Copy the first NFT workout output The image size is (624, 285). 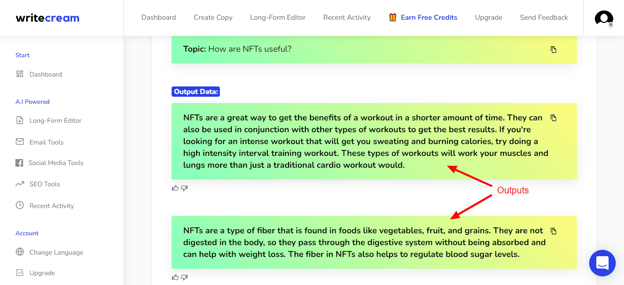pyautogui.click(x=554, y=118)
